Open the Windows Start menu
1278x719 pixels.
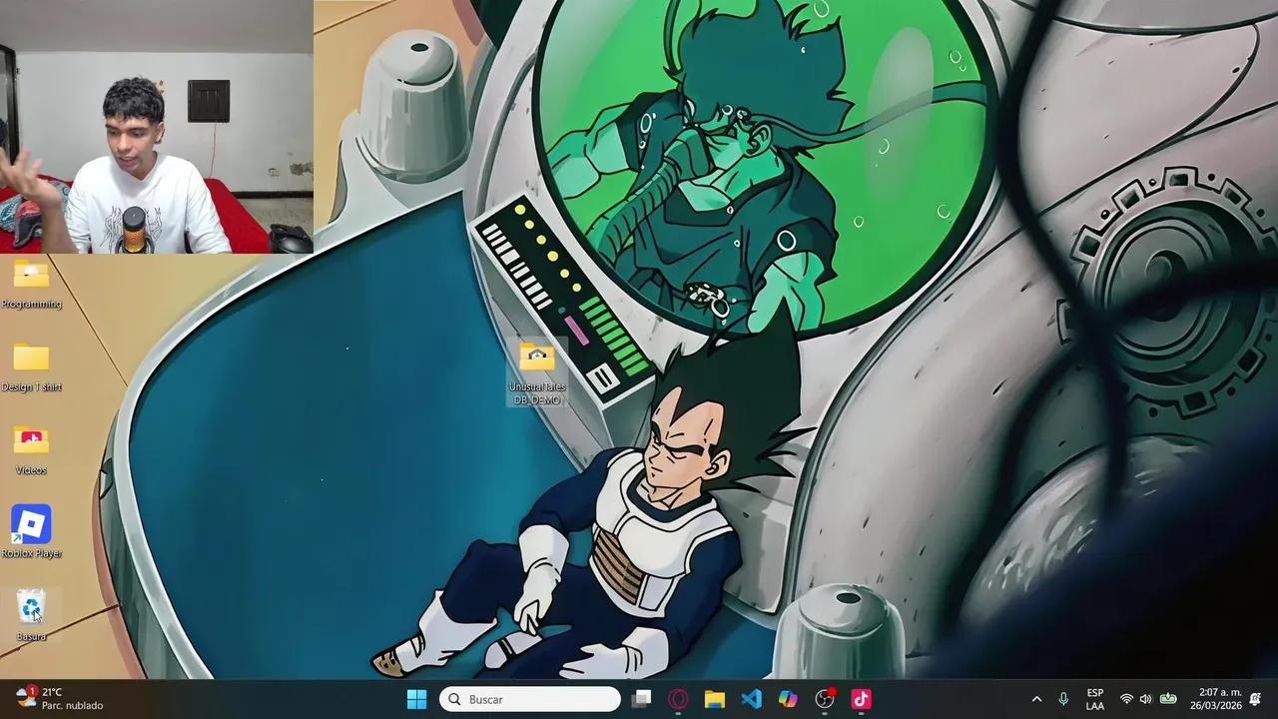click(417, 699)
